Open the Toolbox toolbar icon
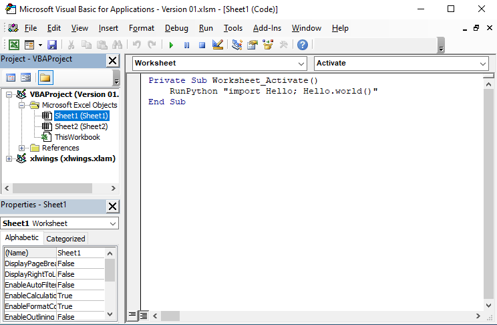The image size is (497, 325). pos(283,45)
